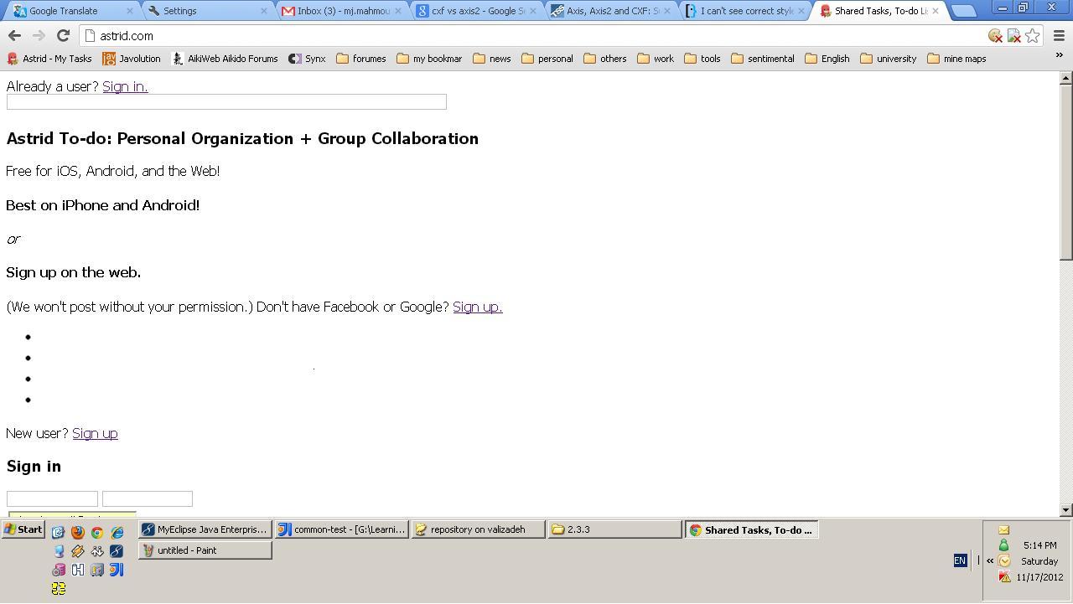Click the blocked cookies icon in address bar
This screenshot has height=604, width=1073.
pyautogui.click(x=995, y=36)
